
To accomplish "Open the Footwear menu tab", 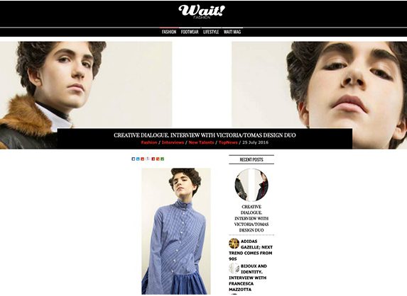I will pos(190,32).
